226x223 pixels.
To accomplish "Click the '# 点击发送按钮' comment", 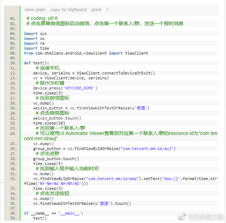I will [x=52, y=194].
